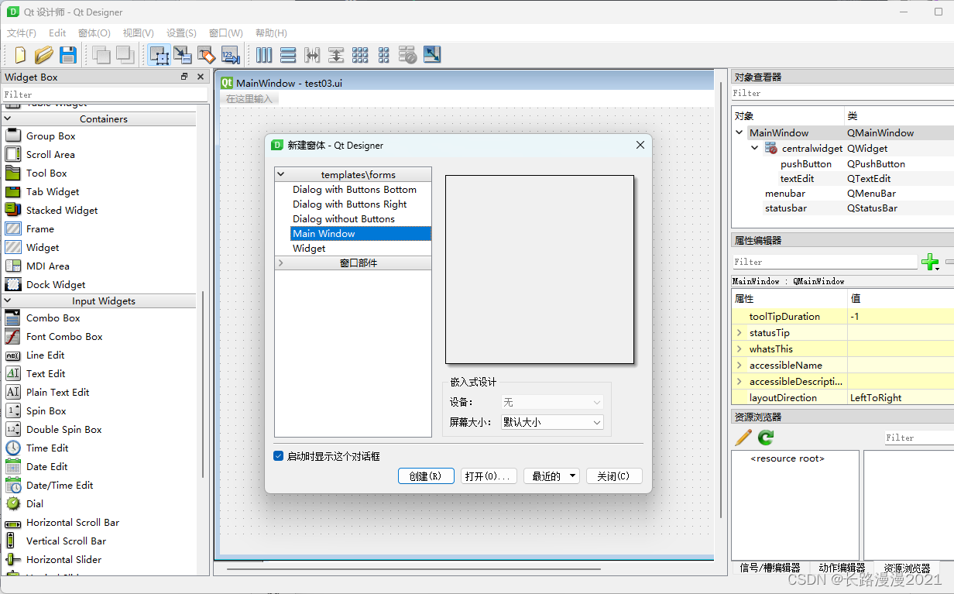Apply horizontal splitter layout icon
Screen dimensions: 954x594
coord(312,55)
